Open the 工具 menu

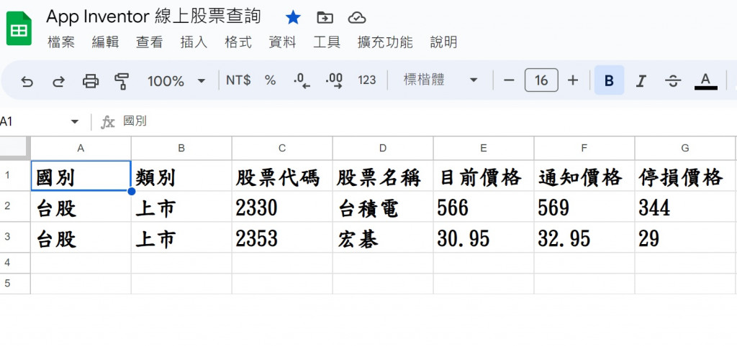point(327,42)
